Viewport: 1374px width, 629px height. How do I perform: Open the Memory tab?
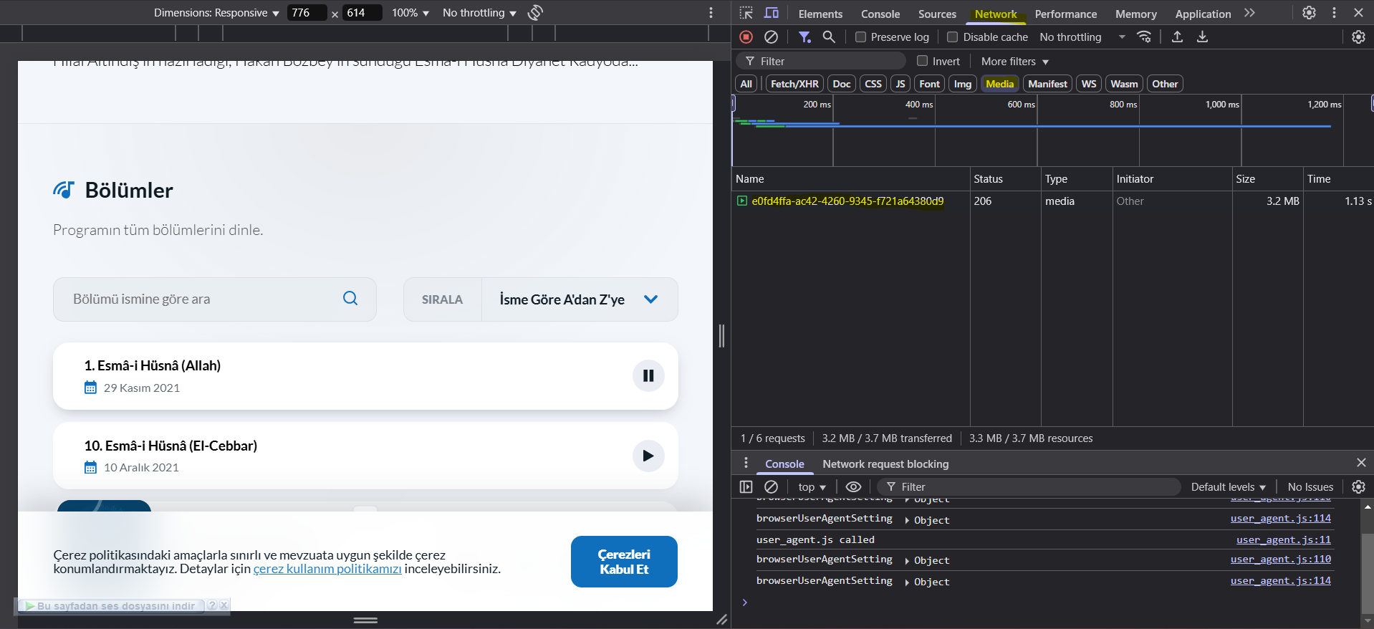[1135, 14]
